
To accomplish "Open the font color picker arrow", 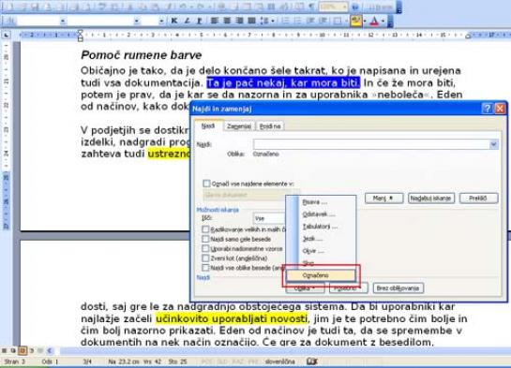I will [x=383, y=22].
